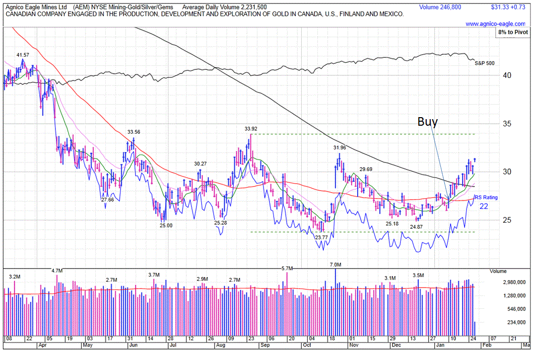Select the "Jan" month label

point(440,345)
